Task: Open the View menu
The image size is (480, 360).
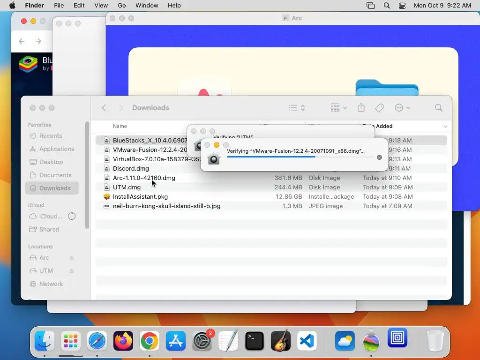Action: pos(101,6)
